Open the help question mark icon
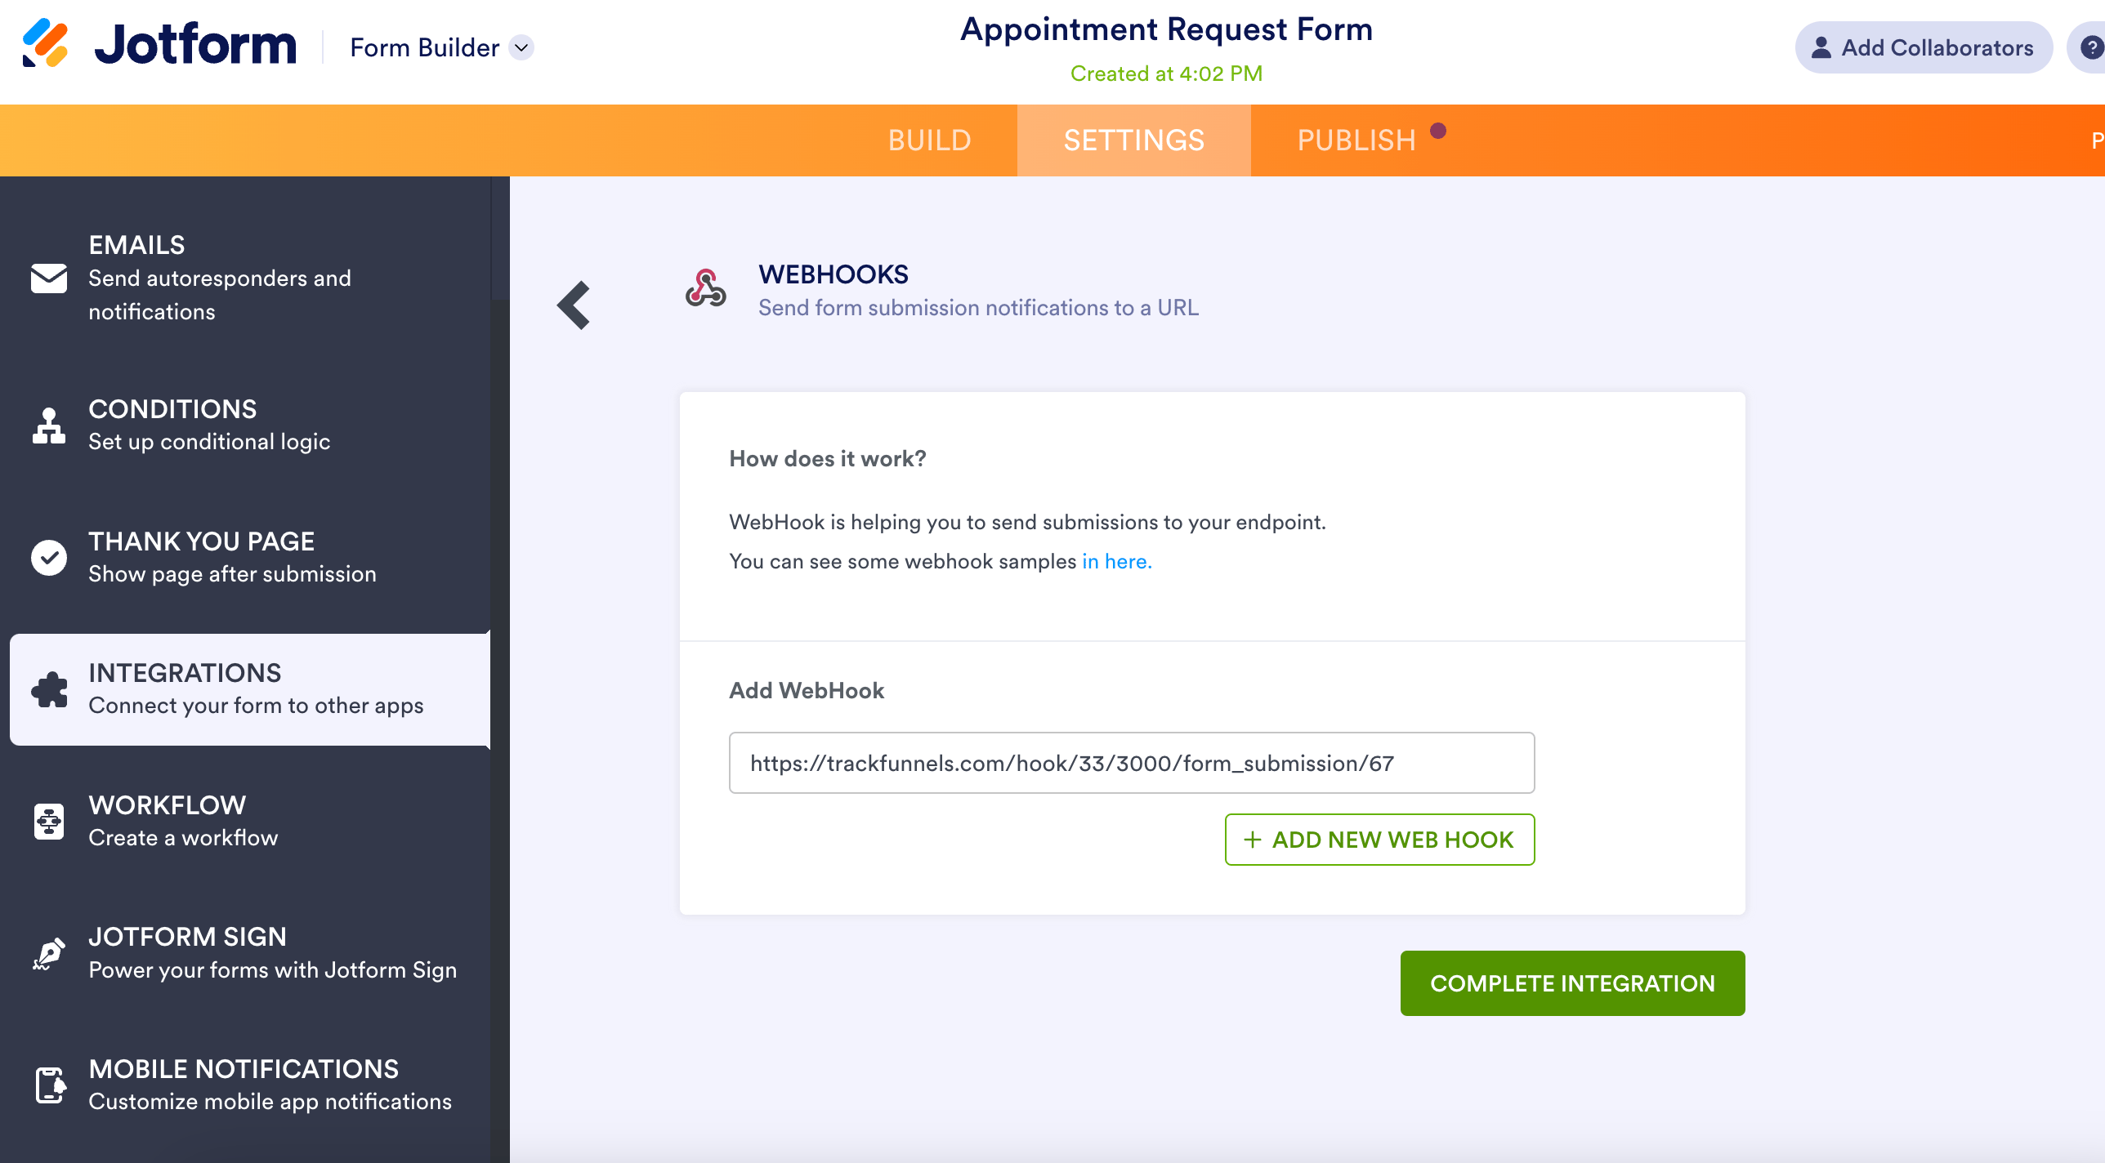Image resolution: width=2105 pixels, height=1163 pixels. pos(2092,47)
